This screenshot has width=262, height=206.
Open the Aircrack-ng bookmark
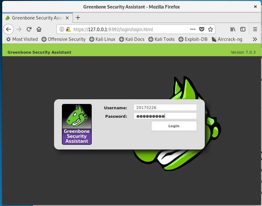pos(227,39)
